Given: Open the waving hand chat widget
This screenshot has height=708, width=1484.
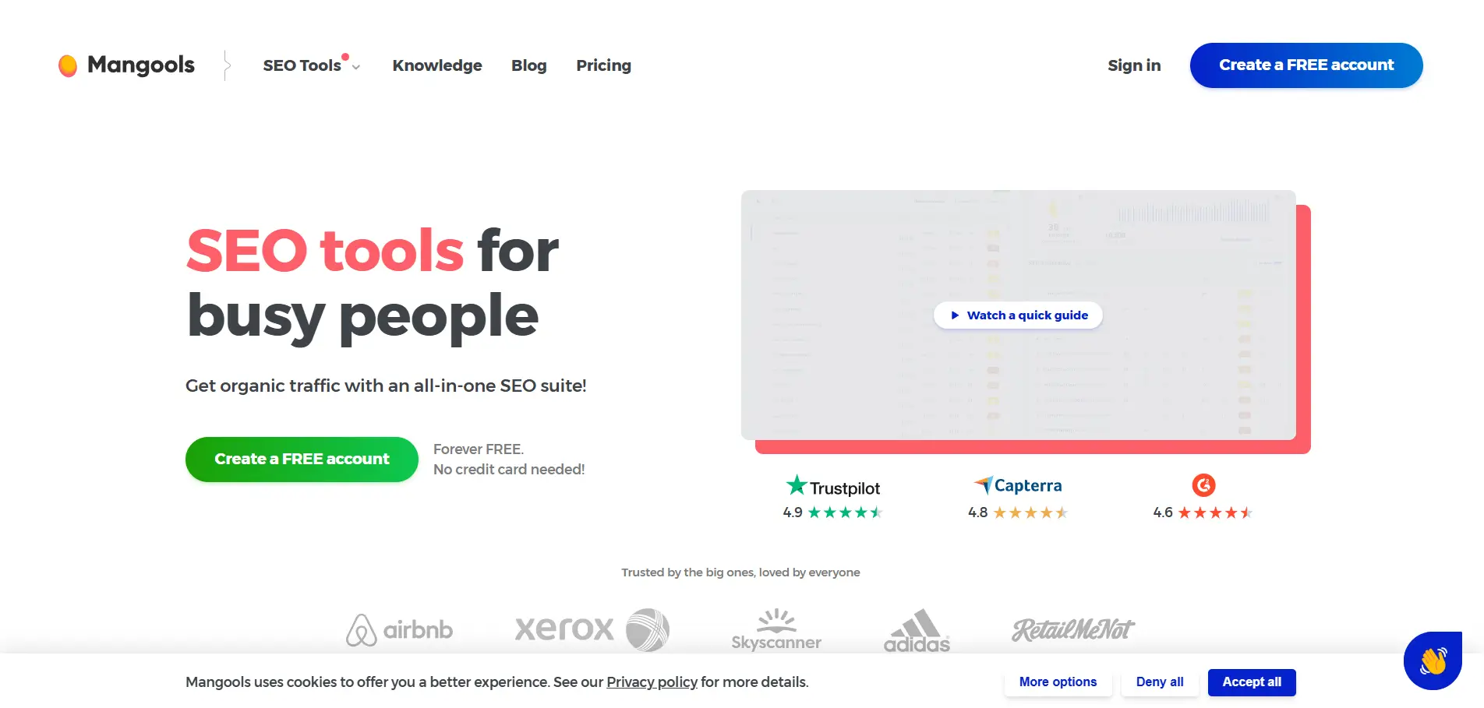Looking at the screenshot, I should tap(1433, 660).
